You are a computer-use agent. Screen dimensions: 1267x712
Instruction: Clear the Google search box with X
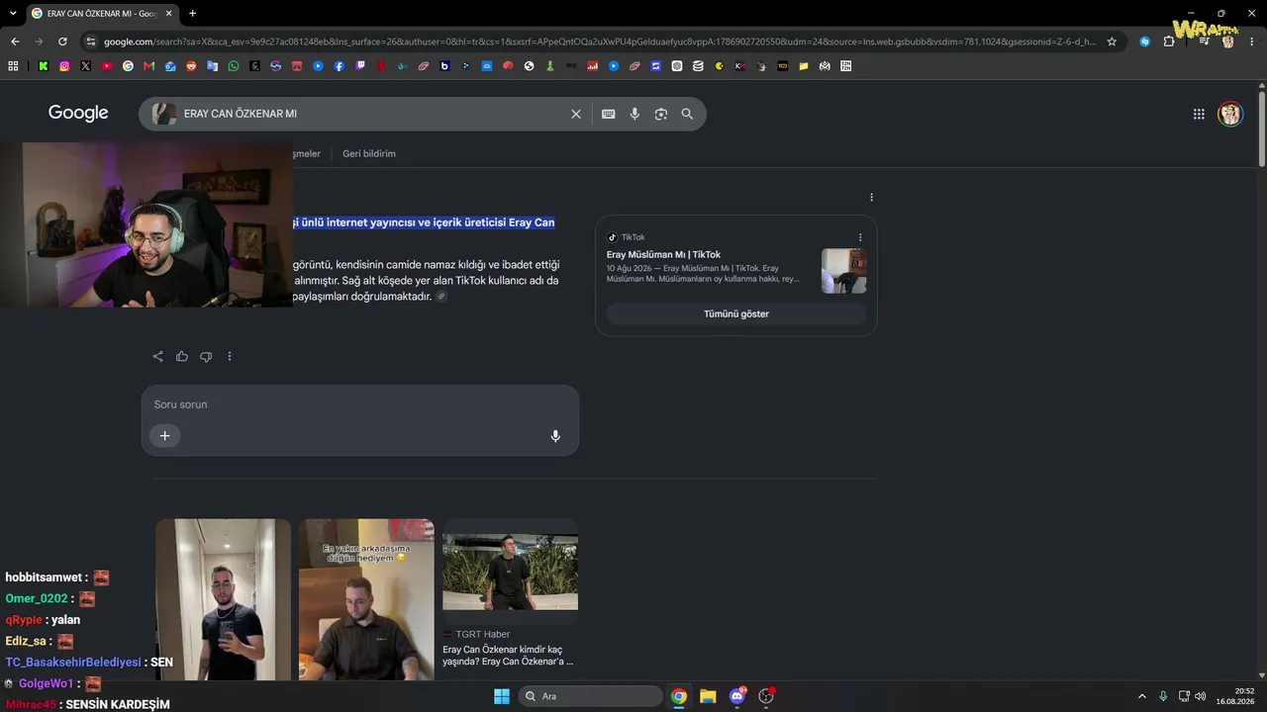click(576, 114)
